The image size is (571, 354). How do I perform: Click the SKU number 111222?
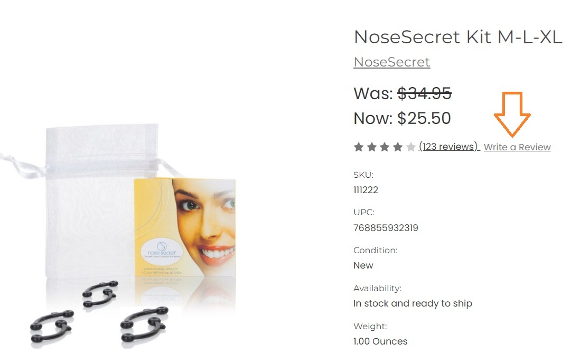366,190
